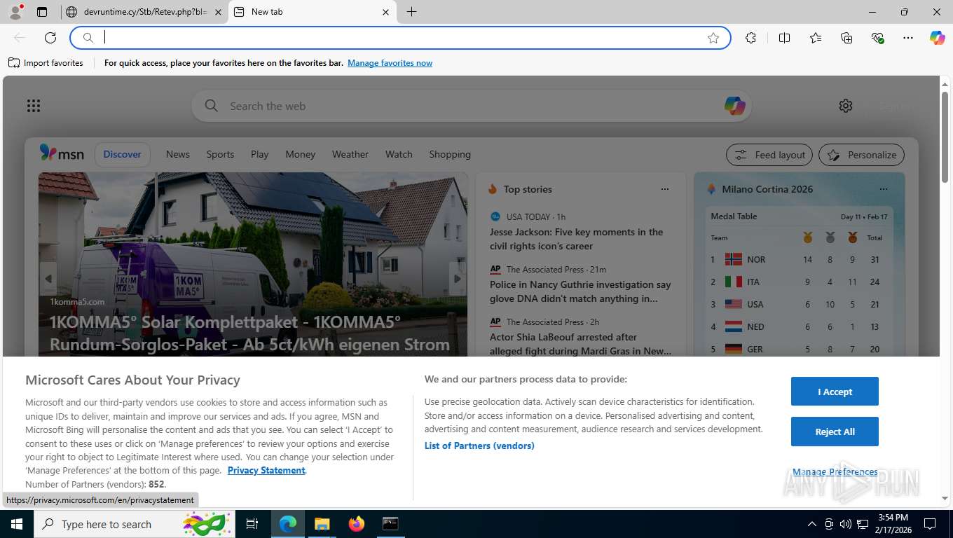Open the taskbar clock showing 3:54 PM
The height and width of the screenshot is (538, 953).
click(x=892, y=524)
